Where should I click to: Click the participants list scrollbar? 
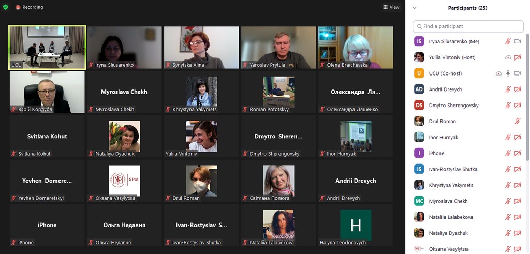[x=527, y=129]
